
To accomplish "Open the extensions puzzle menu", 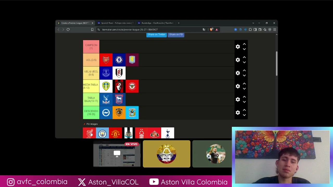I will point(250,30).
